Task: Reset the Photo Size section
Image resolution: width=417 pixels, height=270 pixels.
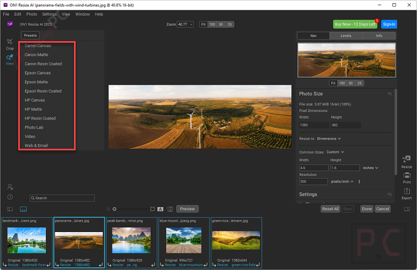Action: [x=389, y=94]
